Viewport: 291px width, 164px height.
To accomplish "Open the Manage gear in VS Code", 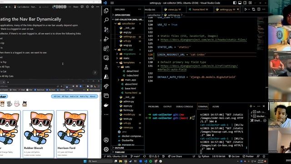I will 106,149.
